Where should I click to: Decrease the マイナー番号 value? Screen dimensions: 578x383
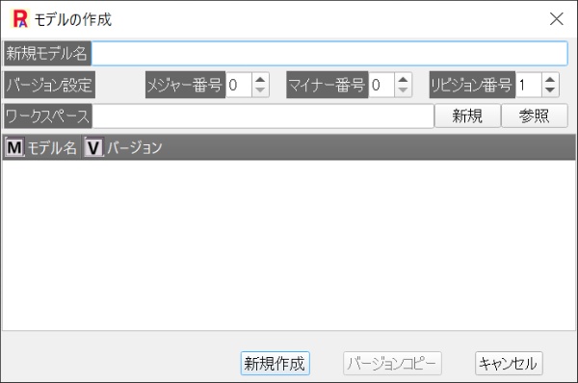[x=403, y=90]
